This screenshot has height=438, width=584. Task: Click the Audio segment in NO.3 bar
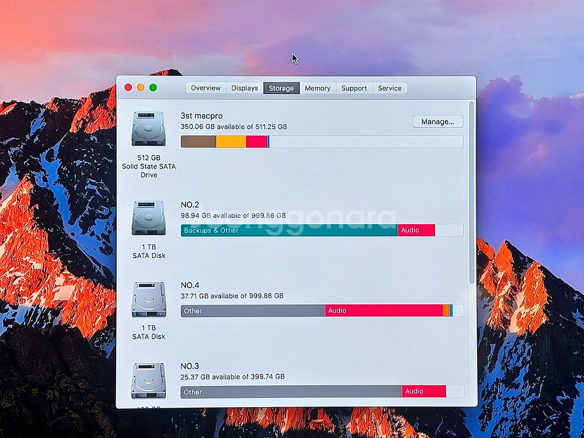(x=424, y=391)
